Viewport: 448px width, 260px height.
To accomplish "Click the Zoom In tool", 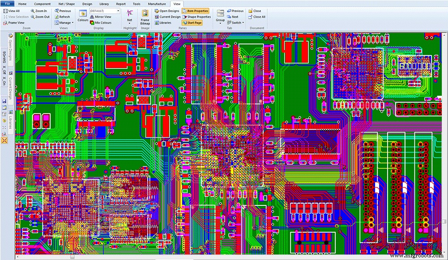I will tap(40, 11).
